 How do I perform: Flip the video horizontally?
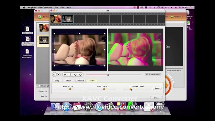(65, 75)
